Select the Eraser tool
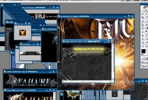This screenshot has width=148, height=100. click(143, 28)
